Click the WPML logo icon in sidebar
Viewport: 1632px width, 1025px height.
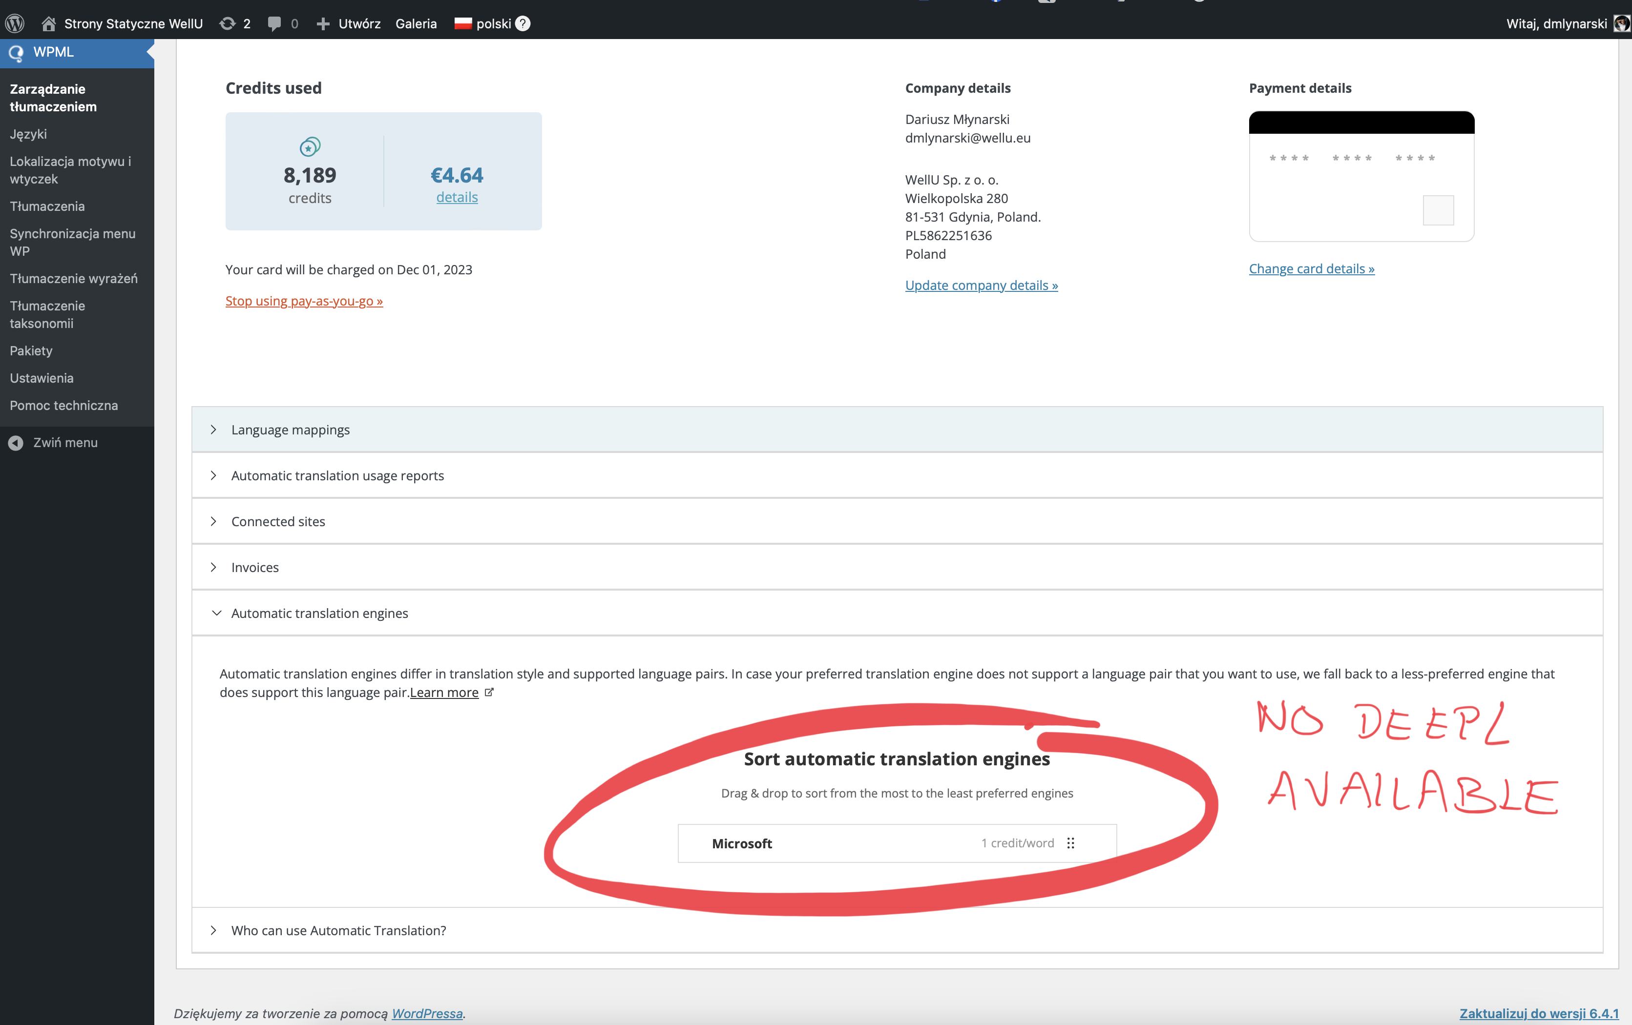(x=16, y=53)
